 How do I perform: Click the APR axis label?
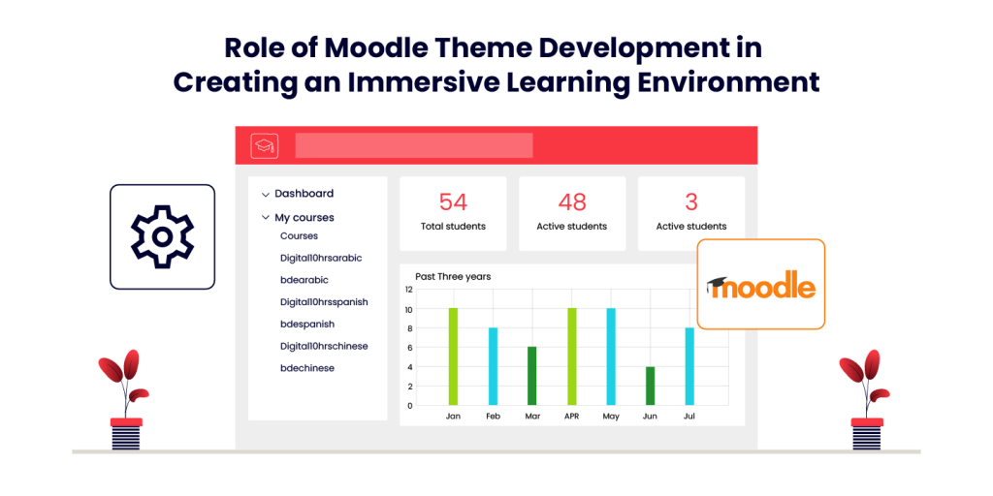pyautogui.click(x=572, y=417)
